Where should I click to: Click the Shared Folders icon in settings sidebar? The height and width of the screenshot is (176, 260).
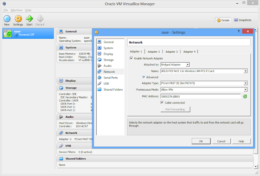tap(100, 89)
